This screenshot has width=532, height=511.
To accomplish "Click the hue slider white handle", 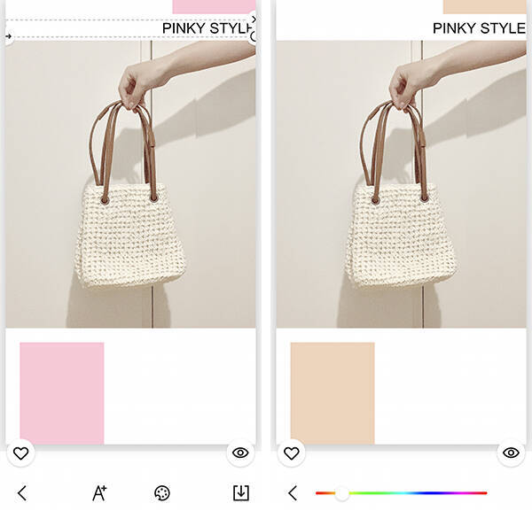I will [341, 493].
